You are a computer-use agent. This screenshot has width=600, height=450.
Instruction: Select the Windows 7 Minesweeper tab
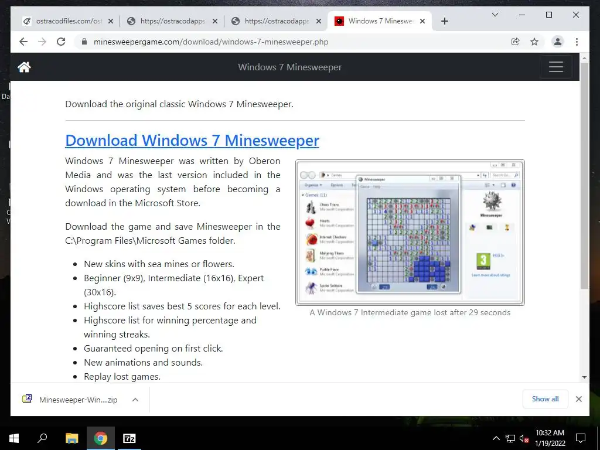click(380, 21)
